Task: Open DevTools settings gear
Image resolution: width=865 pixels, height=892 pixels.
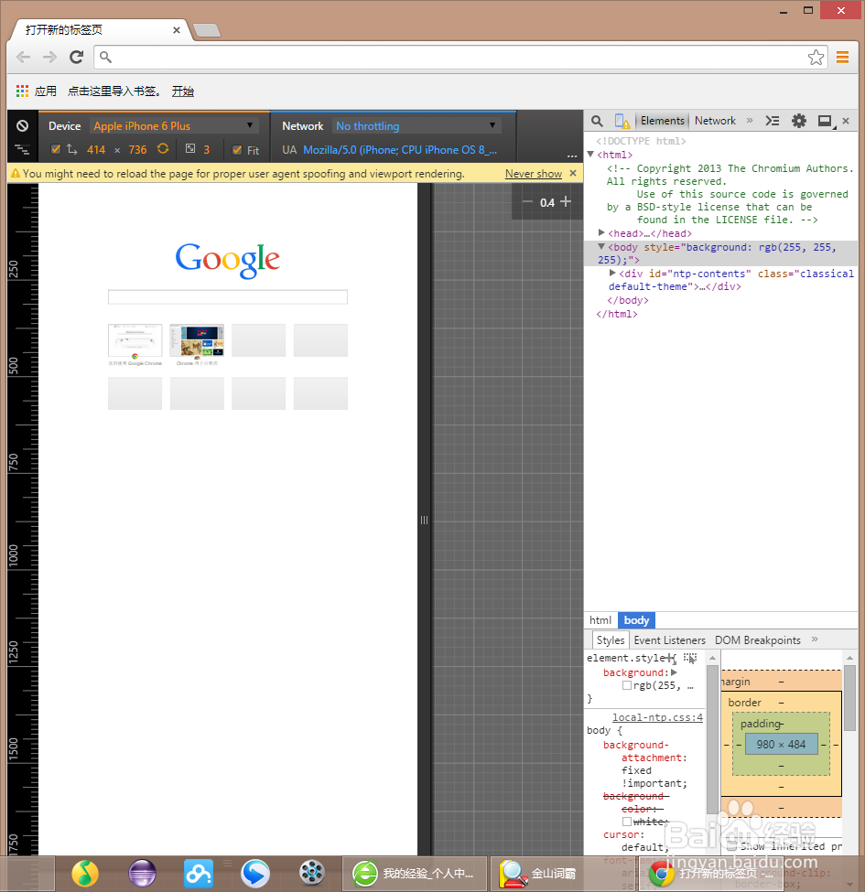Action: tap(799, 121)
